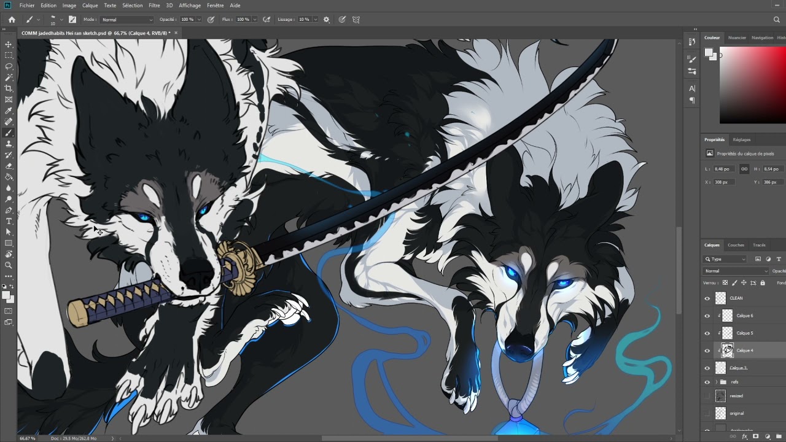Image resolution: width=786 pixels, height=442 pixels.
Task: Toggle pressure for size
Action: [342, 20]
